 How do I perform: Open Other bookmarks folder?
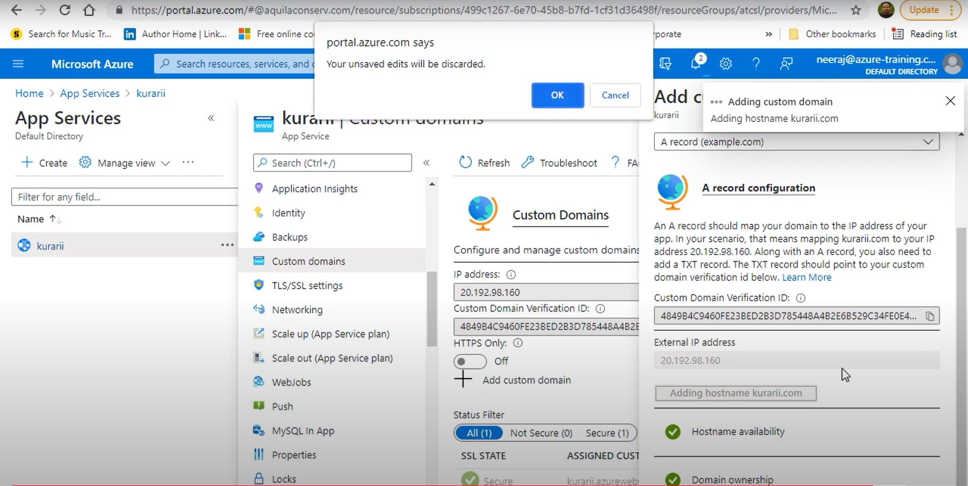[832, 34]
